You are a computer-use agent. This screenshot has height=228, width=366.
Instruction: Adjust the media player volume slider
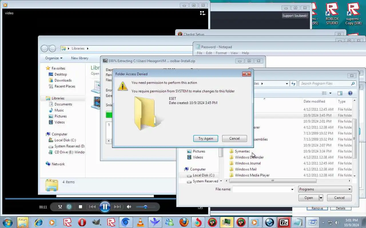coord(146,207)
